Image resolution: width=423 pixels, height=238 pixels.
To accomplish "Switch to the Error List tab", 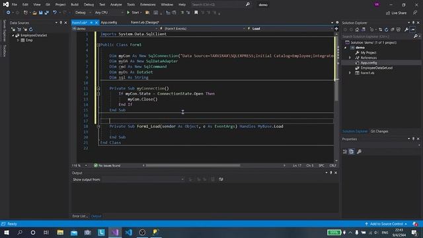I will click(79, 216).
